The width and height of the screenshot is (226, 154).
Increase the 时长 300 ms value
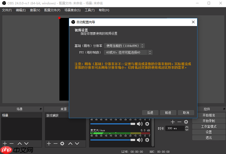(187, 127)
